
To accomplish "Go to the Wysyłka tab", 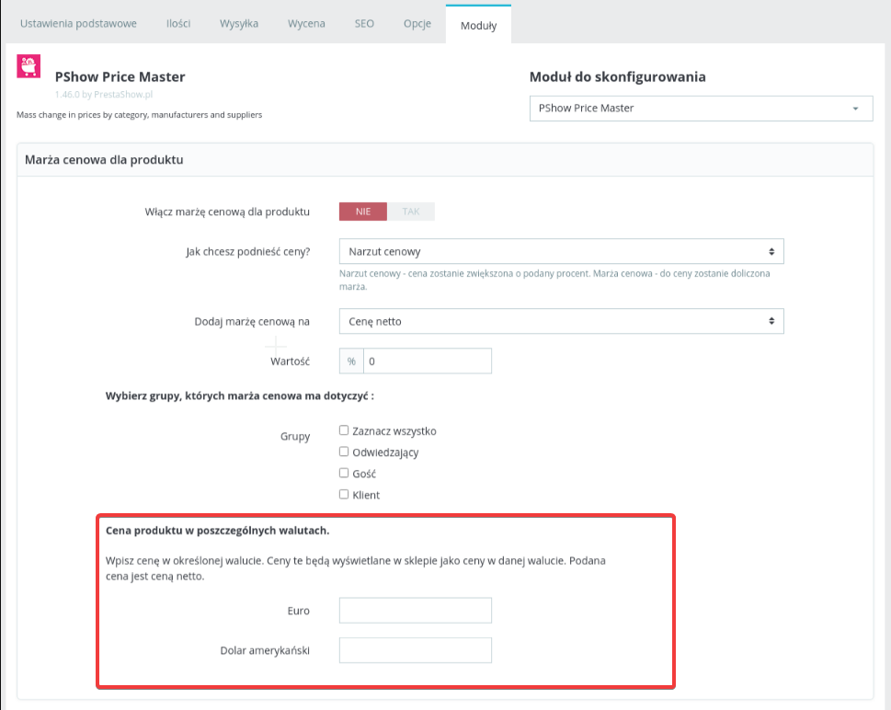I will pyautogui.click(x=239, y=24).
